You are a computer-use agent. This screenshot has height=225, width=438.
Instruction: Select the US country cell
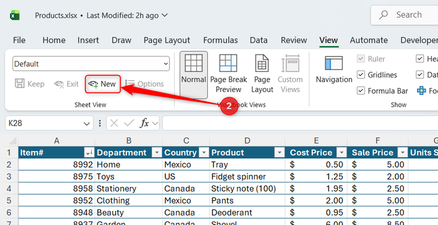(186, 177)
